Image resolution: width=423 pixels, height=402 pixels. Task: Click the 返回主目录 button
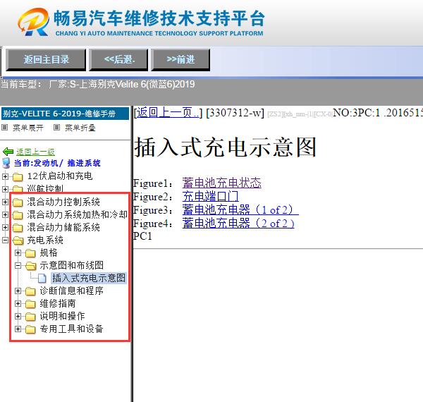click(46, 60)
